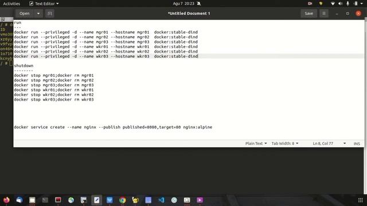Screen dimensions: 367x206
Task: Click the microphone indicator in top bar
Action: coord(348,3)
